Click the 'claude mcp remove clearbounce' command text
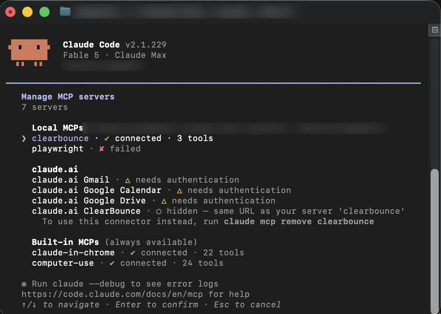The image size is (441, 314). [299, 221]
